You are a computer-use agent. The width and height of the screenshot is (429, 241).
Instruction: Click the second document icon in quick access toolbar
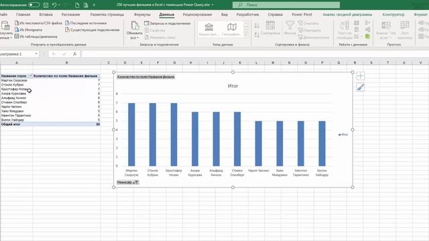click(x=86, y=5)
